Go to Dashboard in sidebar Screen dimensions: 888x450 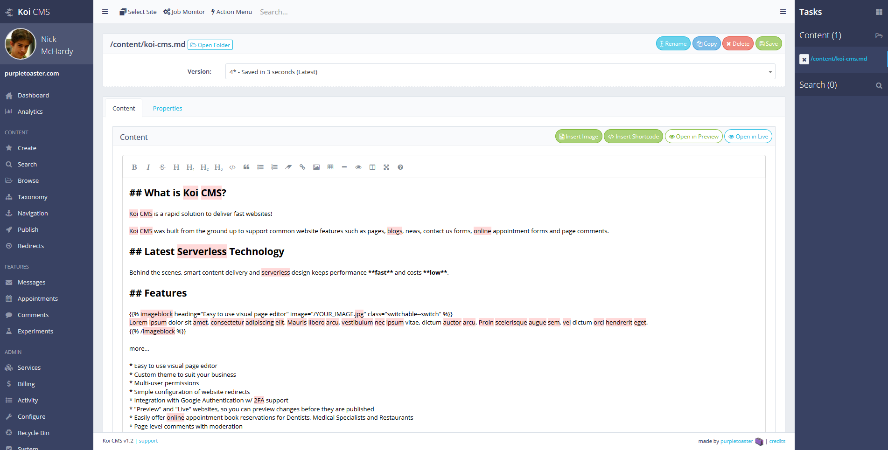(33, 95)
